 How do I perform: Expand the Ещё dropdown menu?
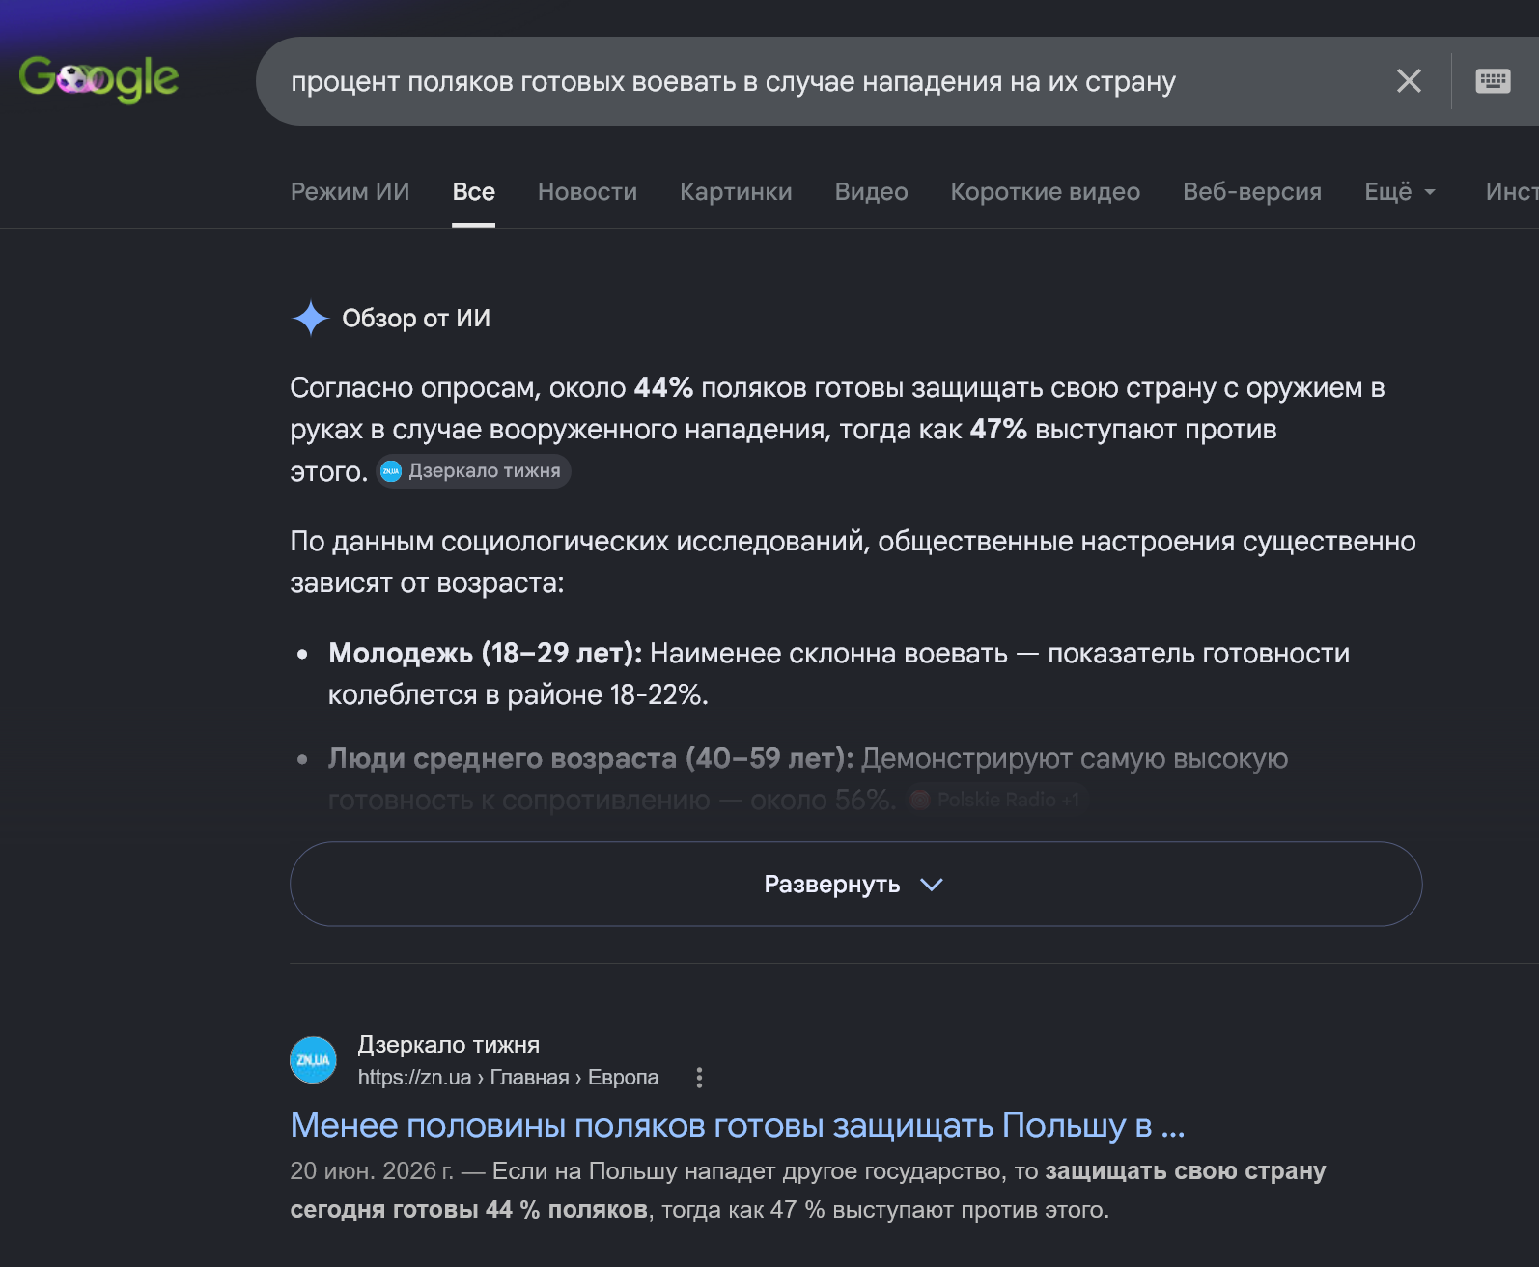[1400, 191]
